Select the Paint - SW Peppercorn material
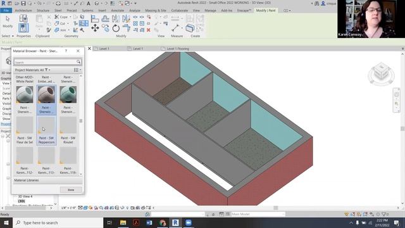This screenshot has width=405, height=228. 46,130
